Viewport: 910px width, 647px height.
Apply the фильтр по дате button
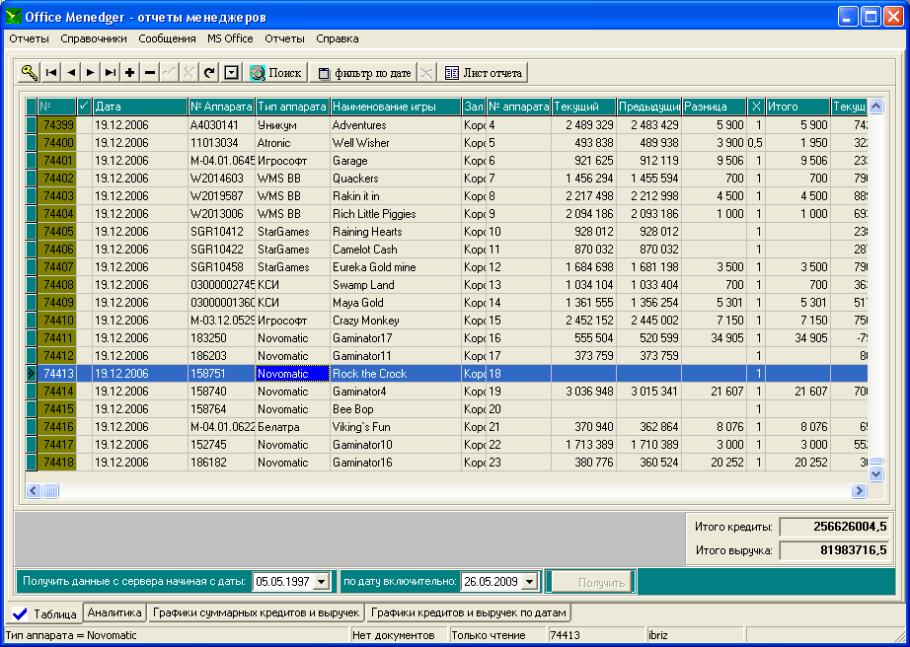point(363,72)
